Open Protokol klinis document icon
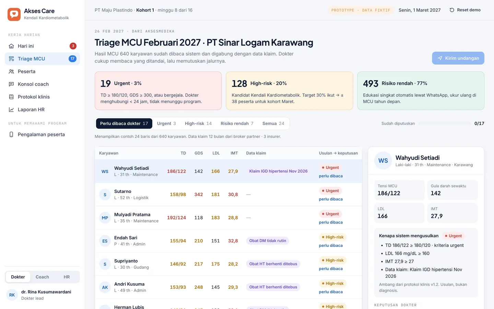Viewport: 494px width, 309px height. coord(11,97)
